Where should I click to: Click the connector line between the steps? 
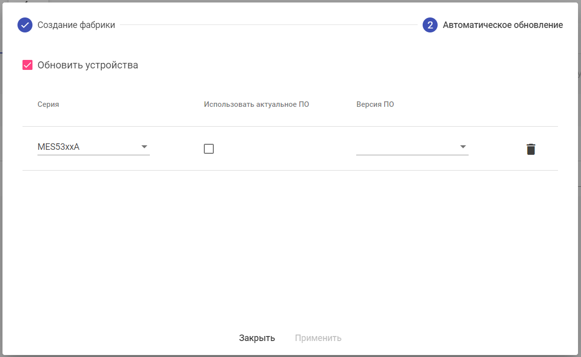click(269, 25)
